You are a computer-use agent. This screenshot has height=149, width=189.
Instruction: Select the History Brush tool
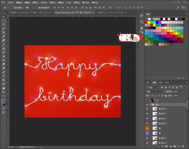coord(3,52)
